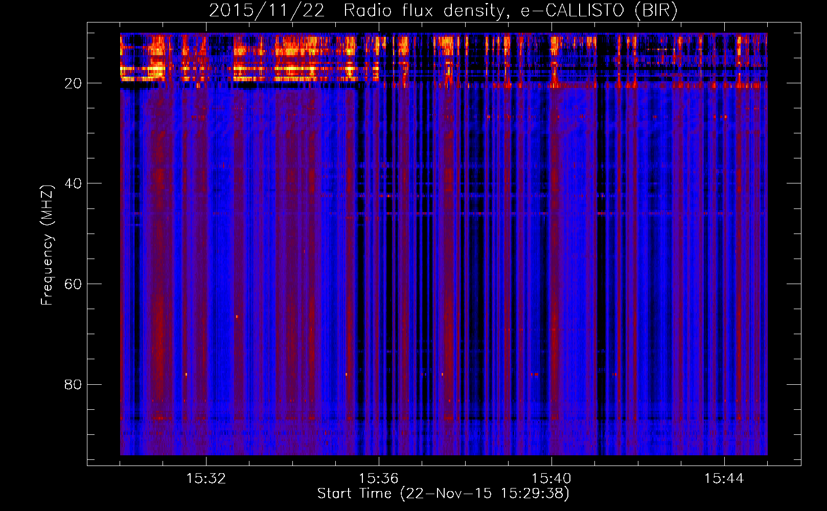
Task: Click the 15:44 time axis label
Action: point(724,479)
